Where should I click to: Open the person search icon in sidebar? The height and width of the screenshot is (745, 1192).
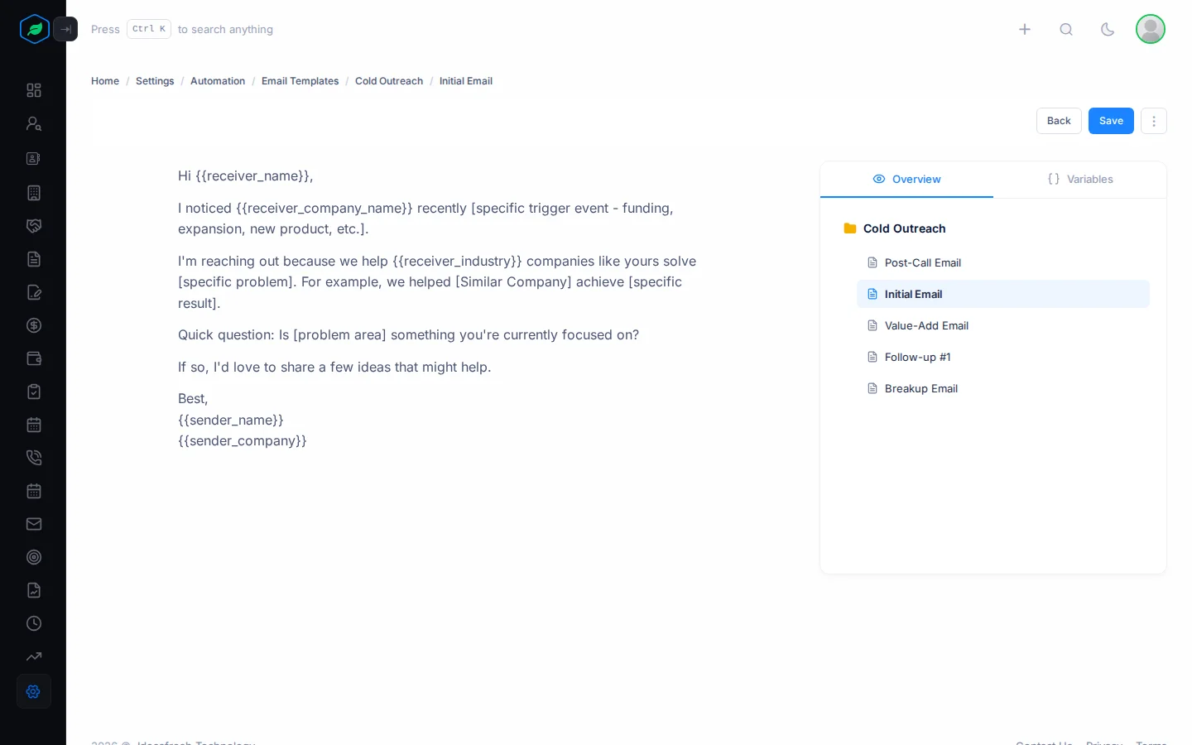tap(34, 123)
